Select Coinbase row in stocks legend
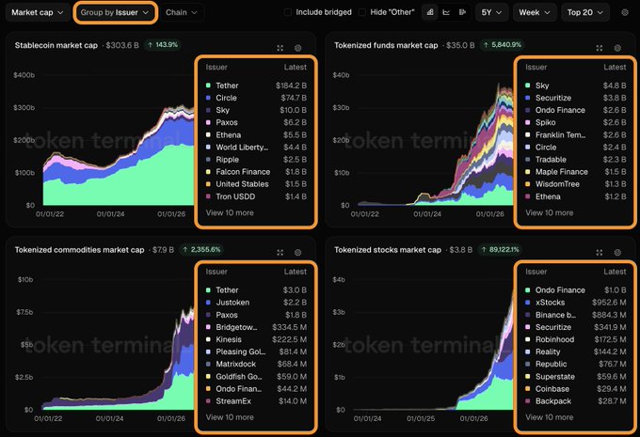 click(575, 389)
